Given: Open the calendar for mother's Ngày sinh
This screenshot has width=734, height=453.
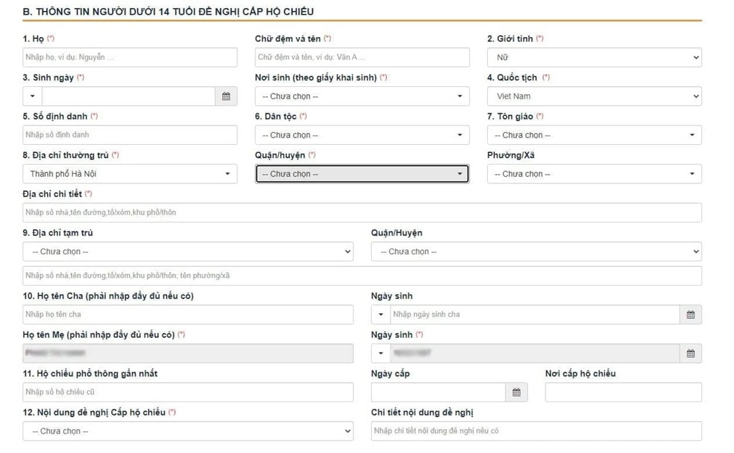Looking at the screenshot, I should click(690, 353).
